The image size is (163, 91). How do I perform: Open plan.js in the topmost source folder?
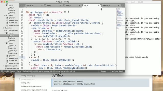12,10
